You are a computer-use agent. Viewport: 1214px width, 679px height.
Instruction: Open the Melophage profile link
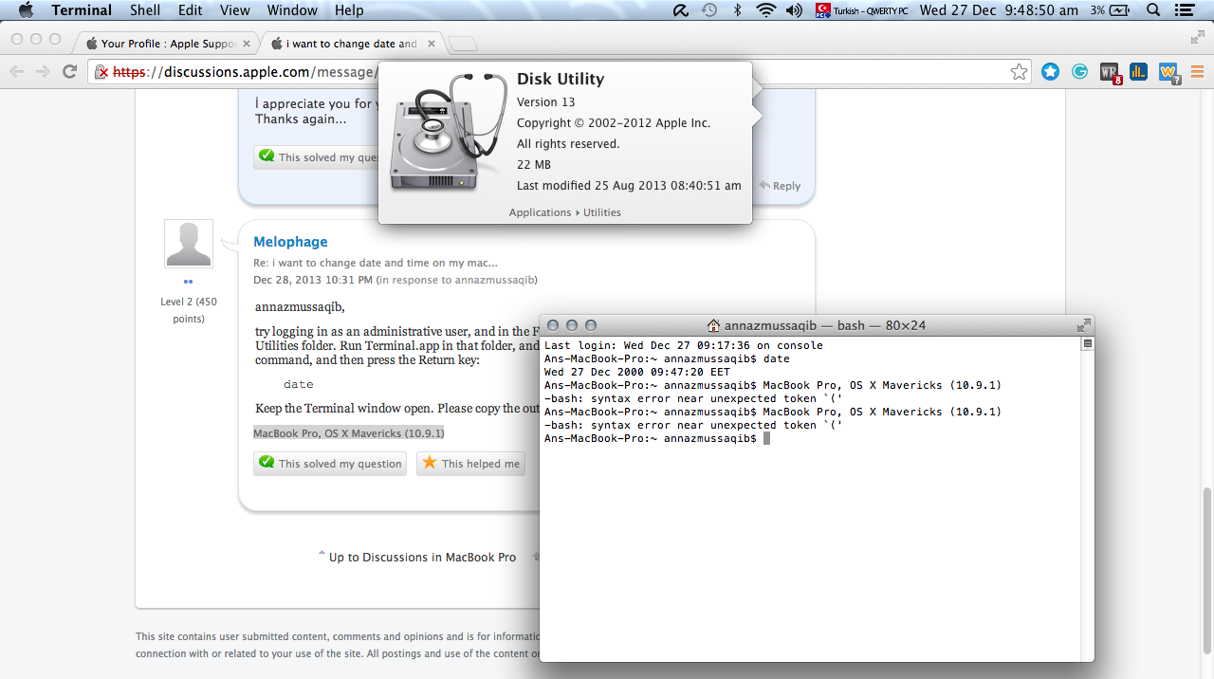(x=290, y=242)
